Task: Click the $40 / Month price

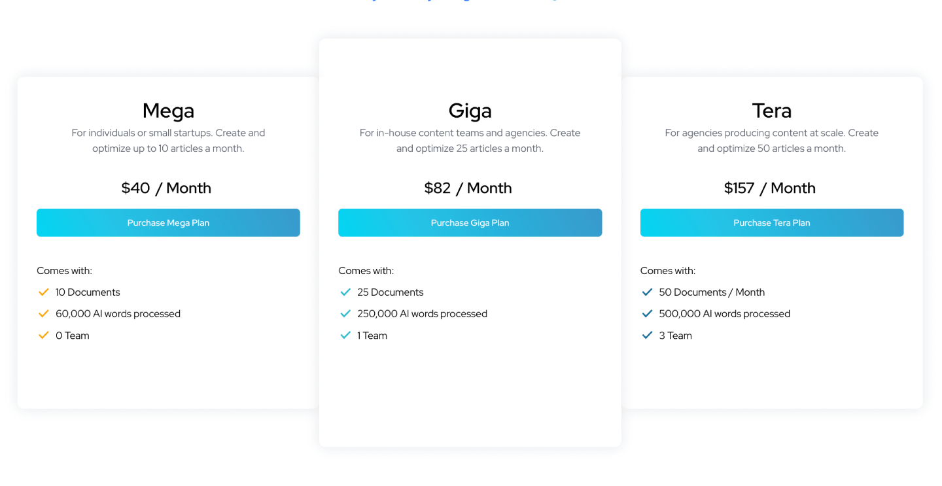Action: click(166, 188)
